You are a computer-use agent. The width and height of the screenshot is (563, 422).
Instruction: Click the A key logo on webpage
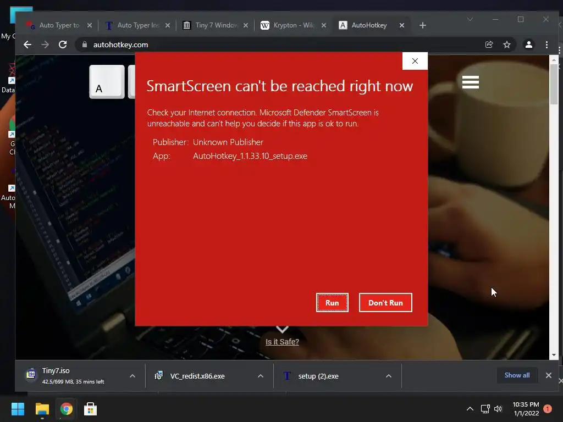[x=107, y=82]
